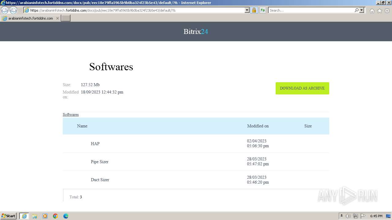Open the HAP folder

[95, 144]
